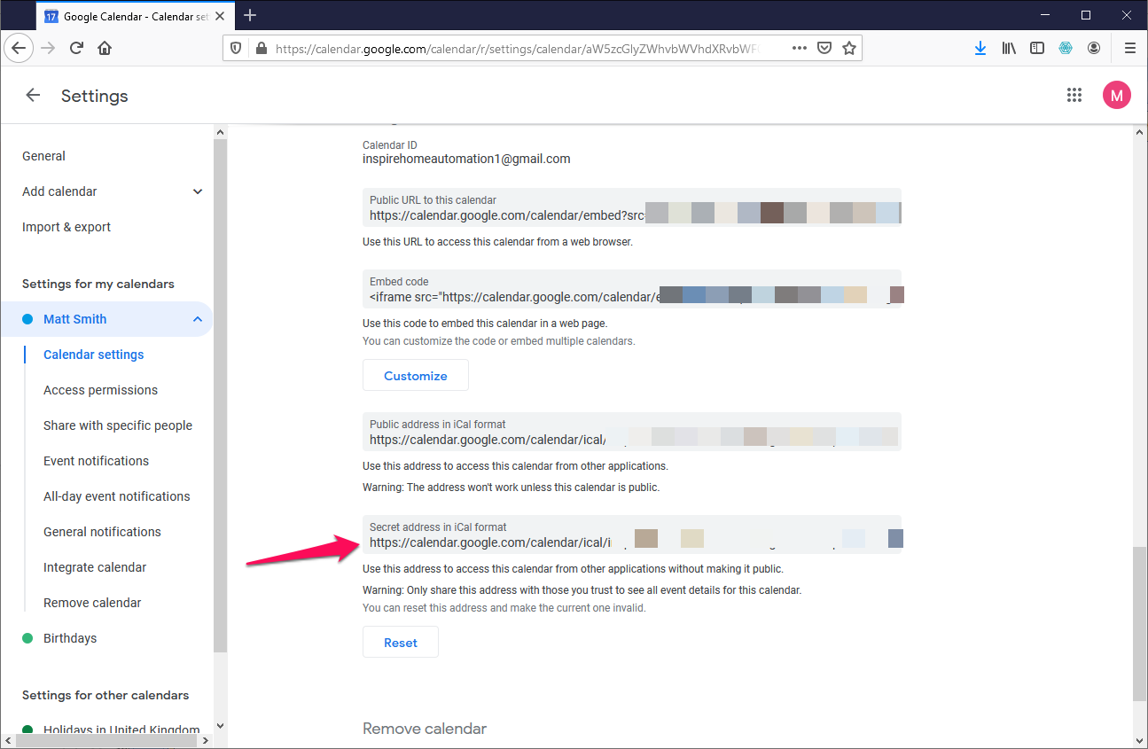Select the Public iCal address field
1148x749 pixels.
(632, 432)
